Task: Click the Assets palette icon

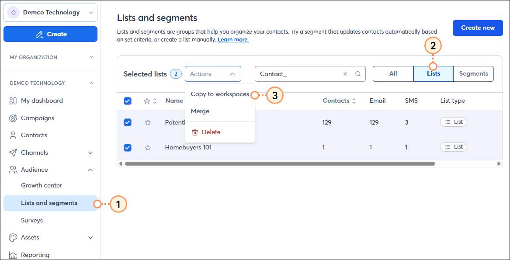Action: tap(13, 238)
